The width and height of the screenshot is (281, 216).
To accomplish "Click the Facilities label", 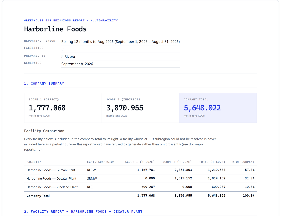I will pos(34,48).
